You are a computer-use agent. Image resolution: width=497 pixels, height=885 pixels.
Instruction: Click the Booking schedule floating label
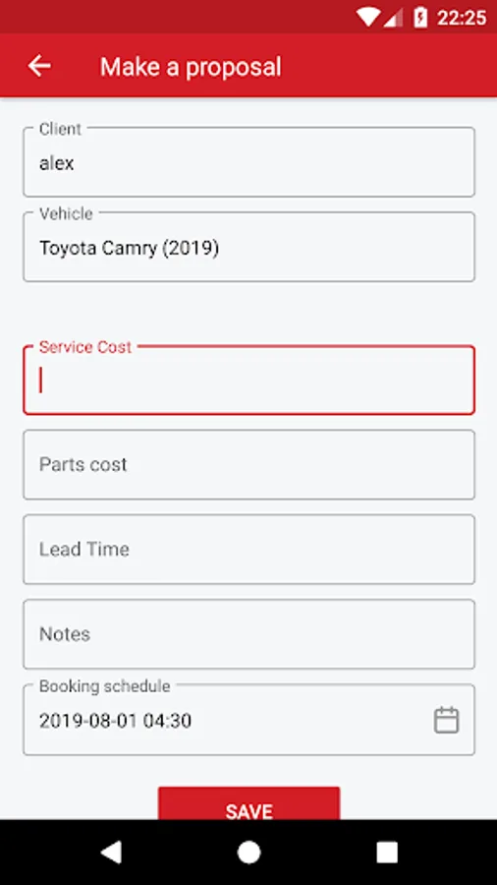point(104,686)
